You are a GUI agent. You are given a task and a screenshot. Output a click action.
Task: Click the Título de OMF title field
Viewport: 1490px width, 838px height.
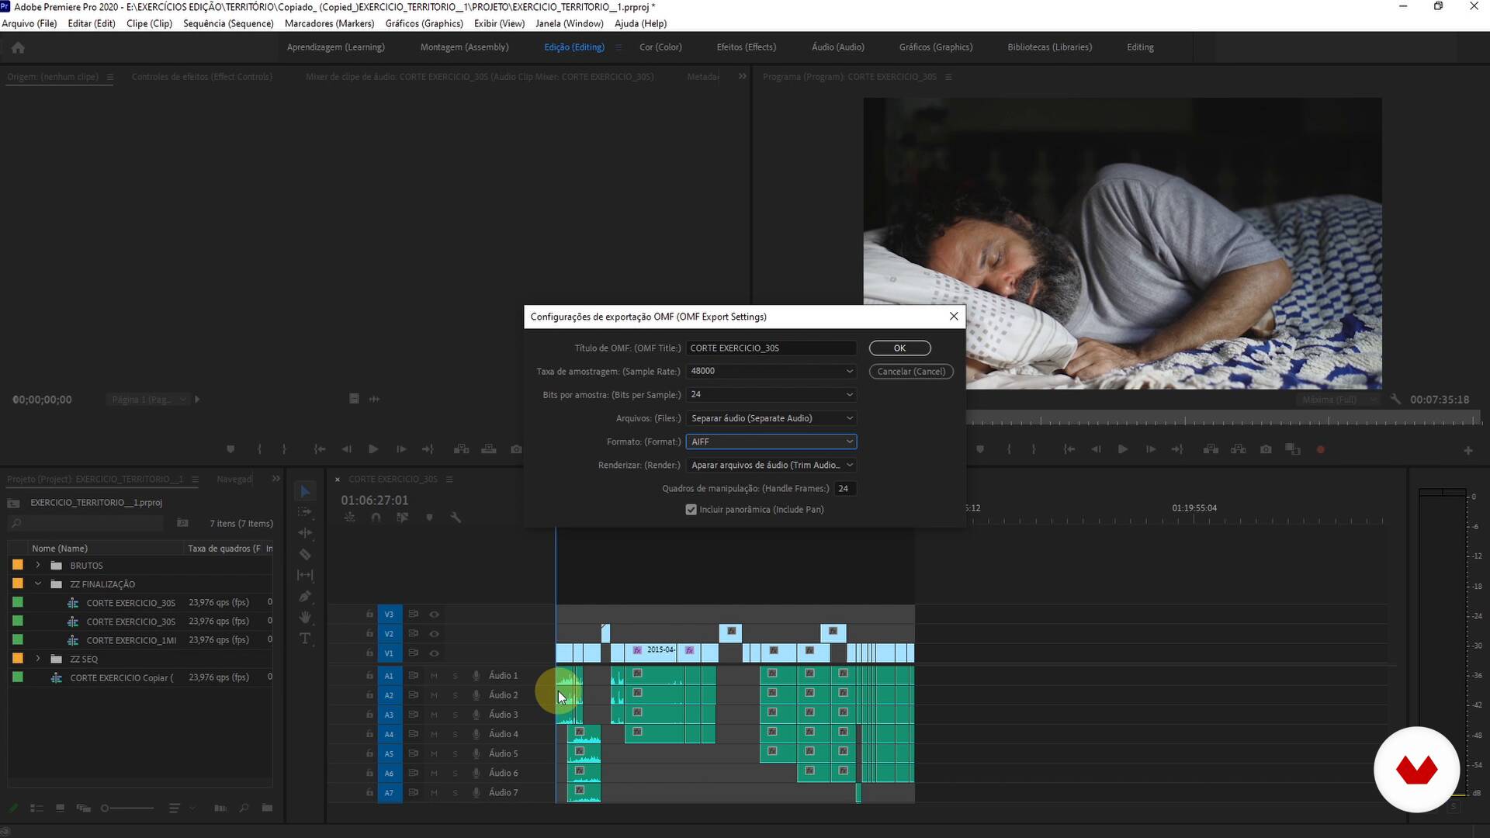click(771, 348)
